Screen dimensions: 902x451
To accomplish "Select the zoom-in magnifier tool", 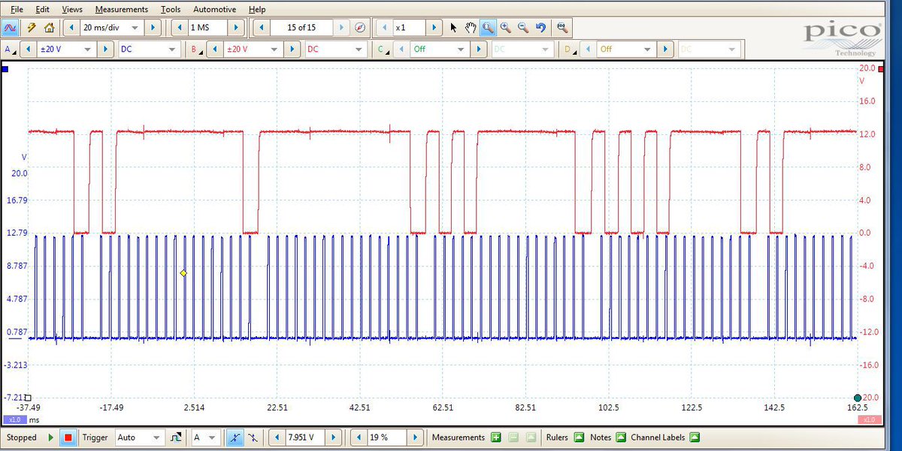I will coord(505,28).
